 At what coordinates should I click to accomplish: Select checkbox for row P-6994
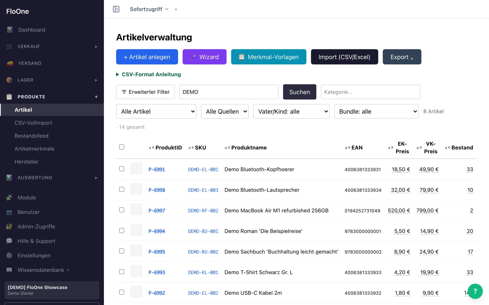(122, 231)
